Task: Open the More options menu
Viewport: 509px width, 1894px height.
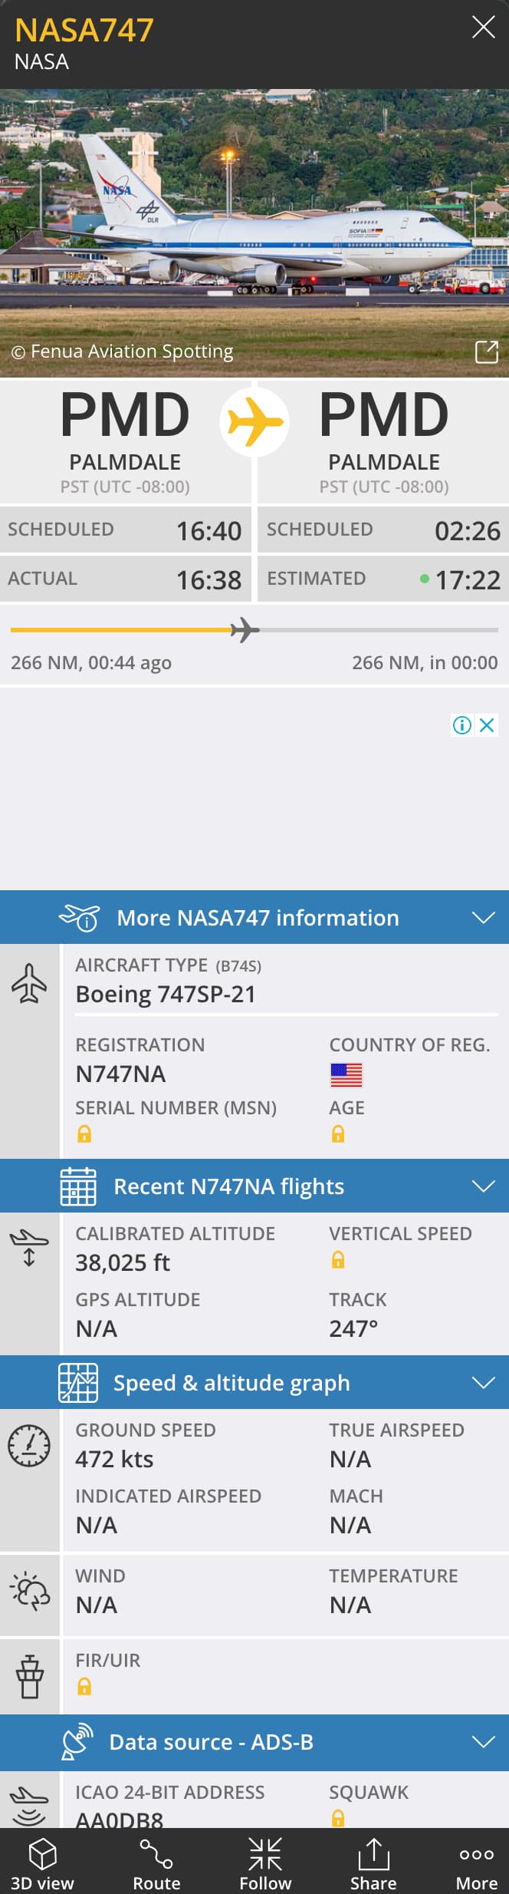Action: [476, 1863]
